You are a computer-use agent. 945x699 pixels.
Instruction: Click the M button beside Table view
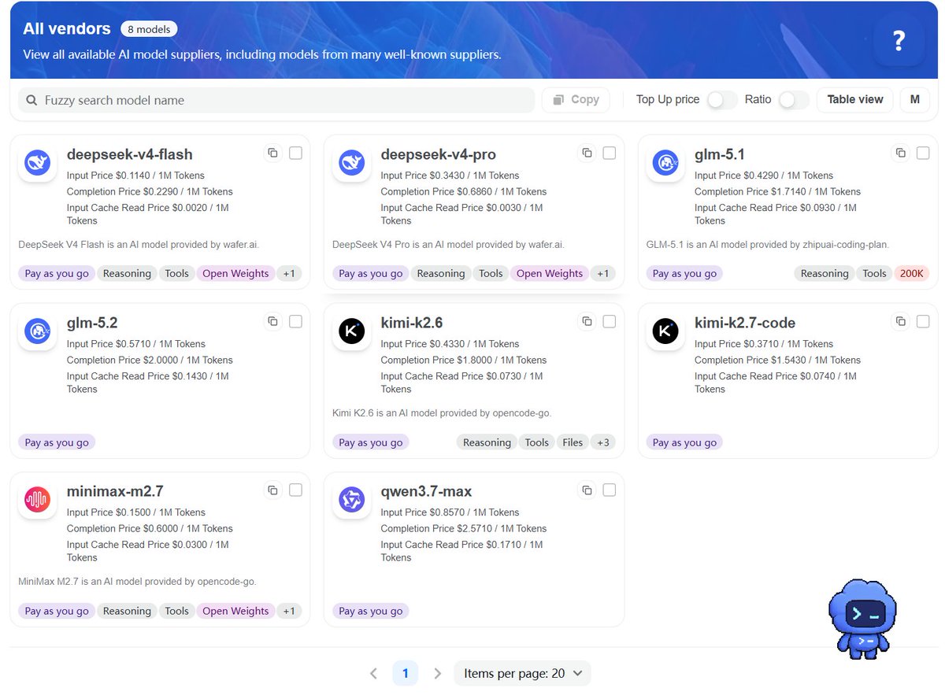coord(915,100)
